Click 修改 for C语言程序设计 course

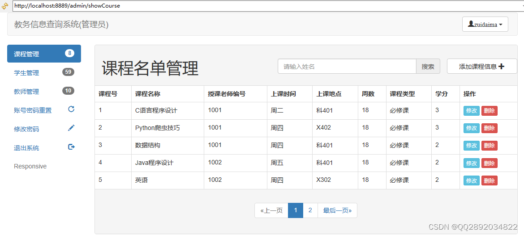click(x=471, y=111)
